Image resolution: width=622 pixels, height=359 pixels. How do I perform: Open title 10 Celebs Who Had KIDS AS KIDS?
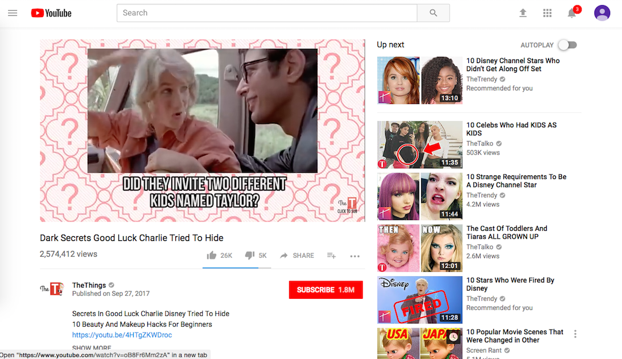tap(512, 129)
